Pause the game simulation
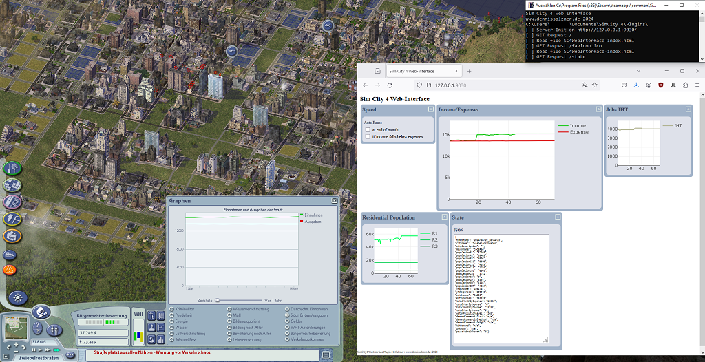Image resolution: width=705 pixels, height=362 pixels. 34,350
